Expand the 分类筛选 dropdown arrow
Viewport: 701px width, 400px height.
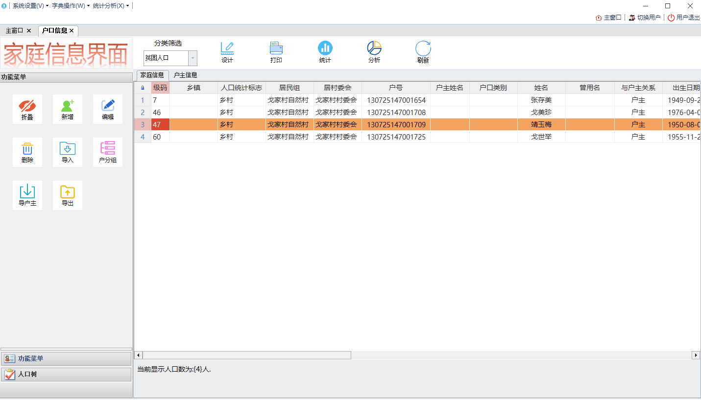[193, 58]
